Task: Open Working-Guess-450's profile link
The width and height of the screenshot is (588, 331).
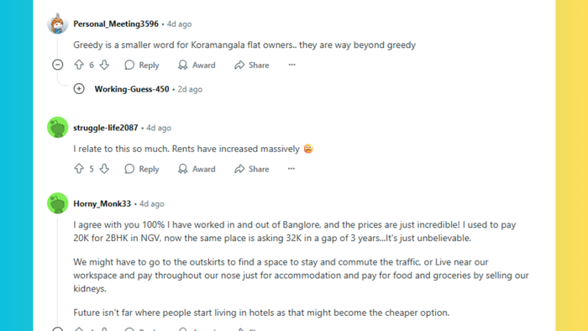Action: pyautogui.click(x=132, y=89)
